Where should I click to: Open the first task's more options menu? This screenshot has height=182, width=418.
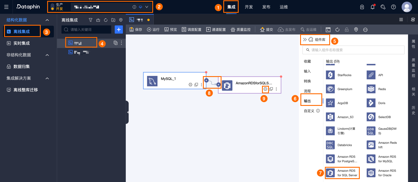(x=122, y=43)
